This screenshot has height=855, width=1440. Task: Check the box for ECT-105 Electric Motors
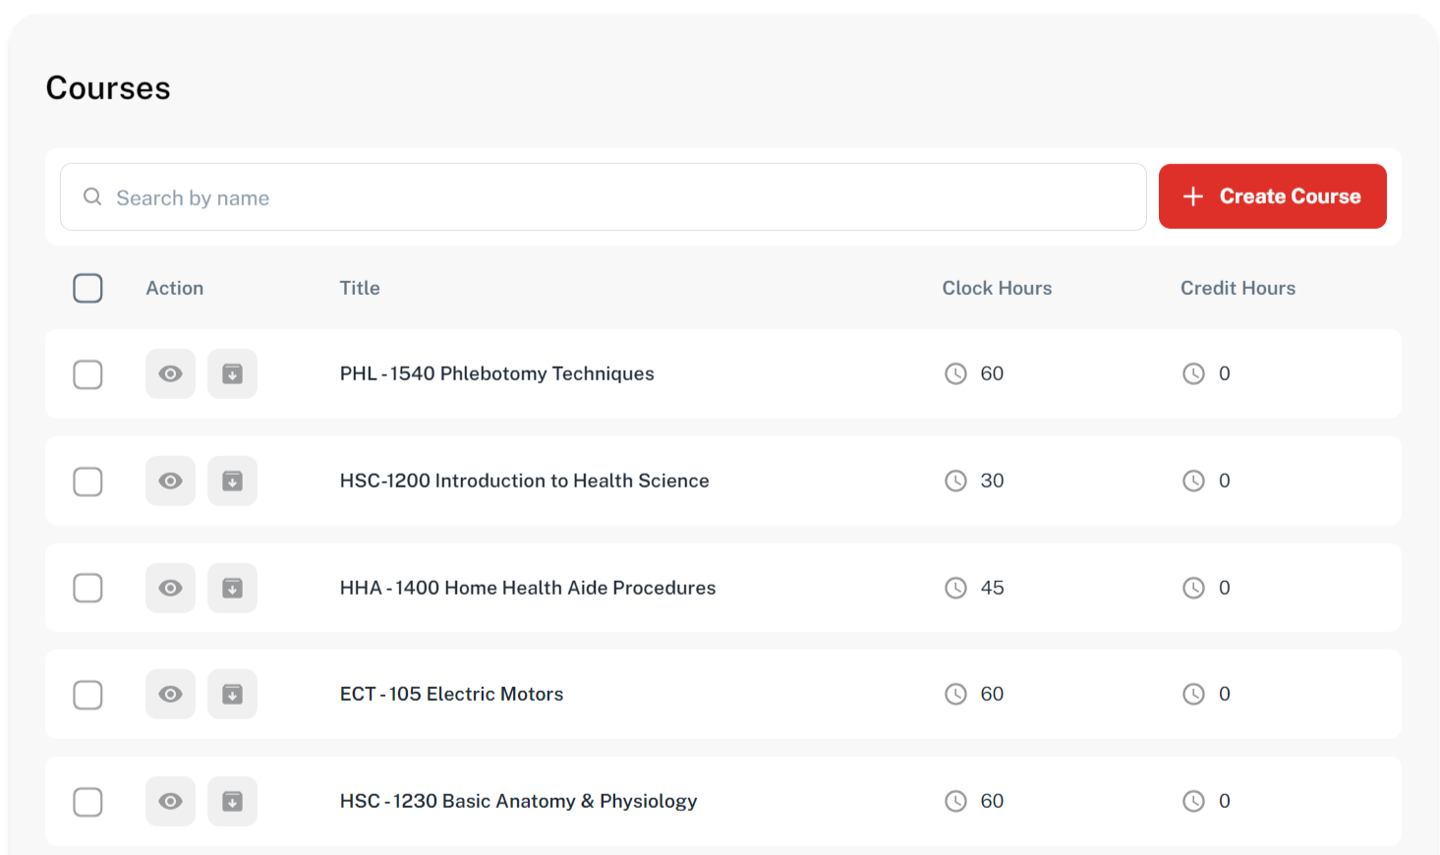point(87,695)
